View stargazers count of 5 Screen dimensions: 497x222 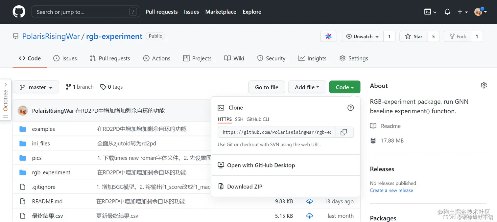[x=433, y=36]
